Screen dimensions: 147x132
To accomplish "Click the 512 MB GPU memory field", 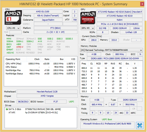I will point(103,28).
